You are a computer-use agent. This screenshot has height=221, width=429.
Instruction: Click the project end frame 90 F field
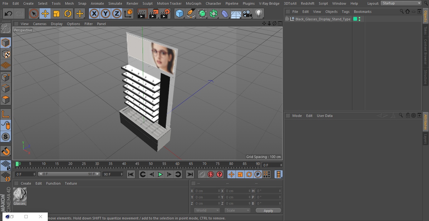(113, 174)
